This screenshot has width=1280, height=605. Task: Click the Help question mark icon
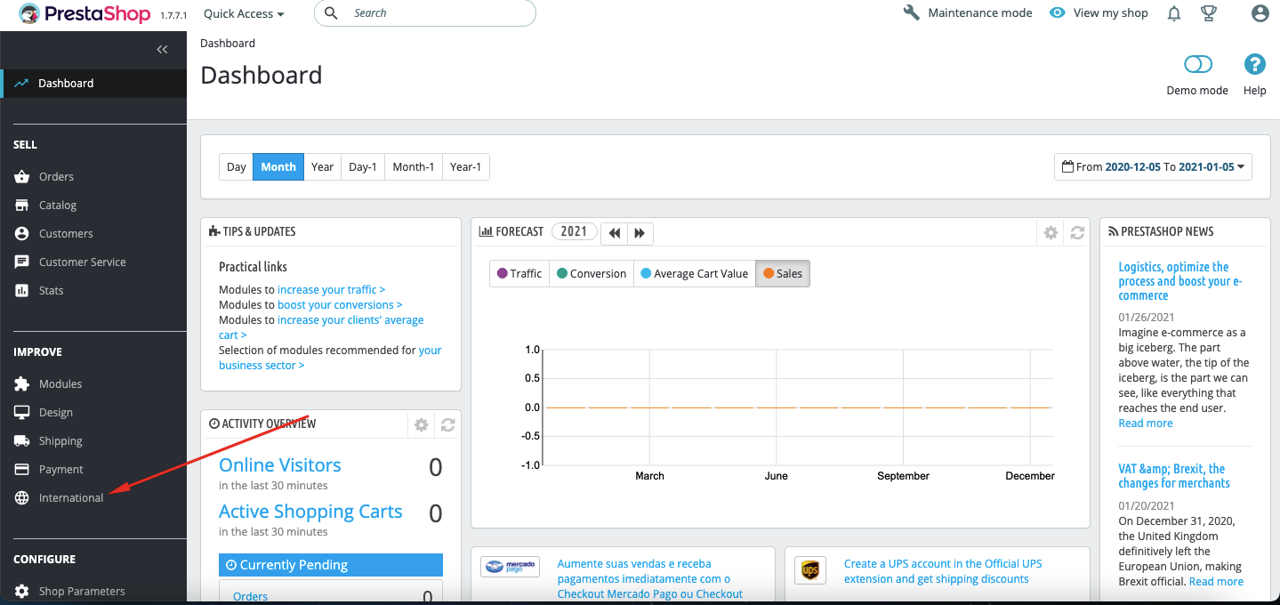1254,64
